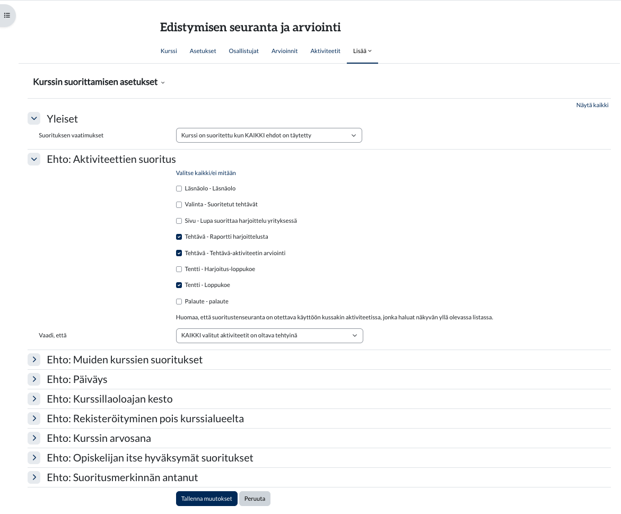Image resolution: width=621 pixels, height=514 pixels.
Task: Expand Ehto: Muiden kurssien suoritukset chevron
Action: 34,360
